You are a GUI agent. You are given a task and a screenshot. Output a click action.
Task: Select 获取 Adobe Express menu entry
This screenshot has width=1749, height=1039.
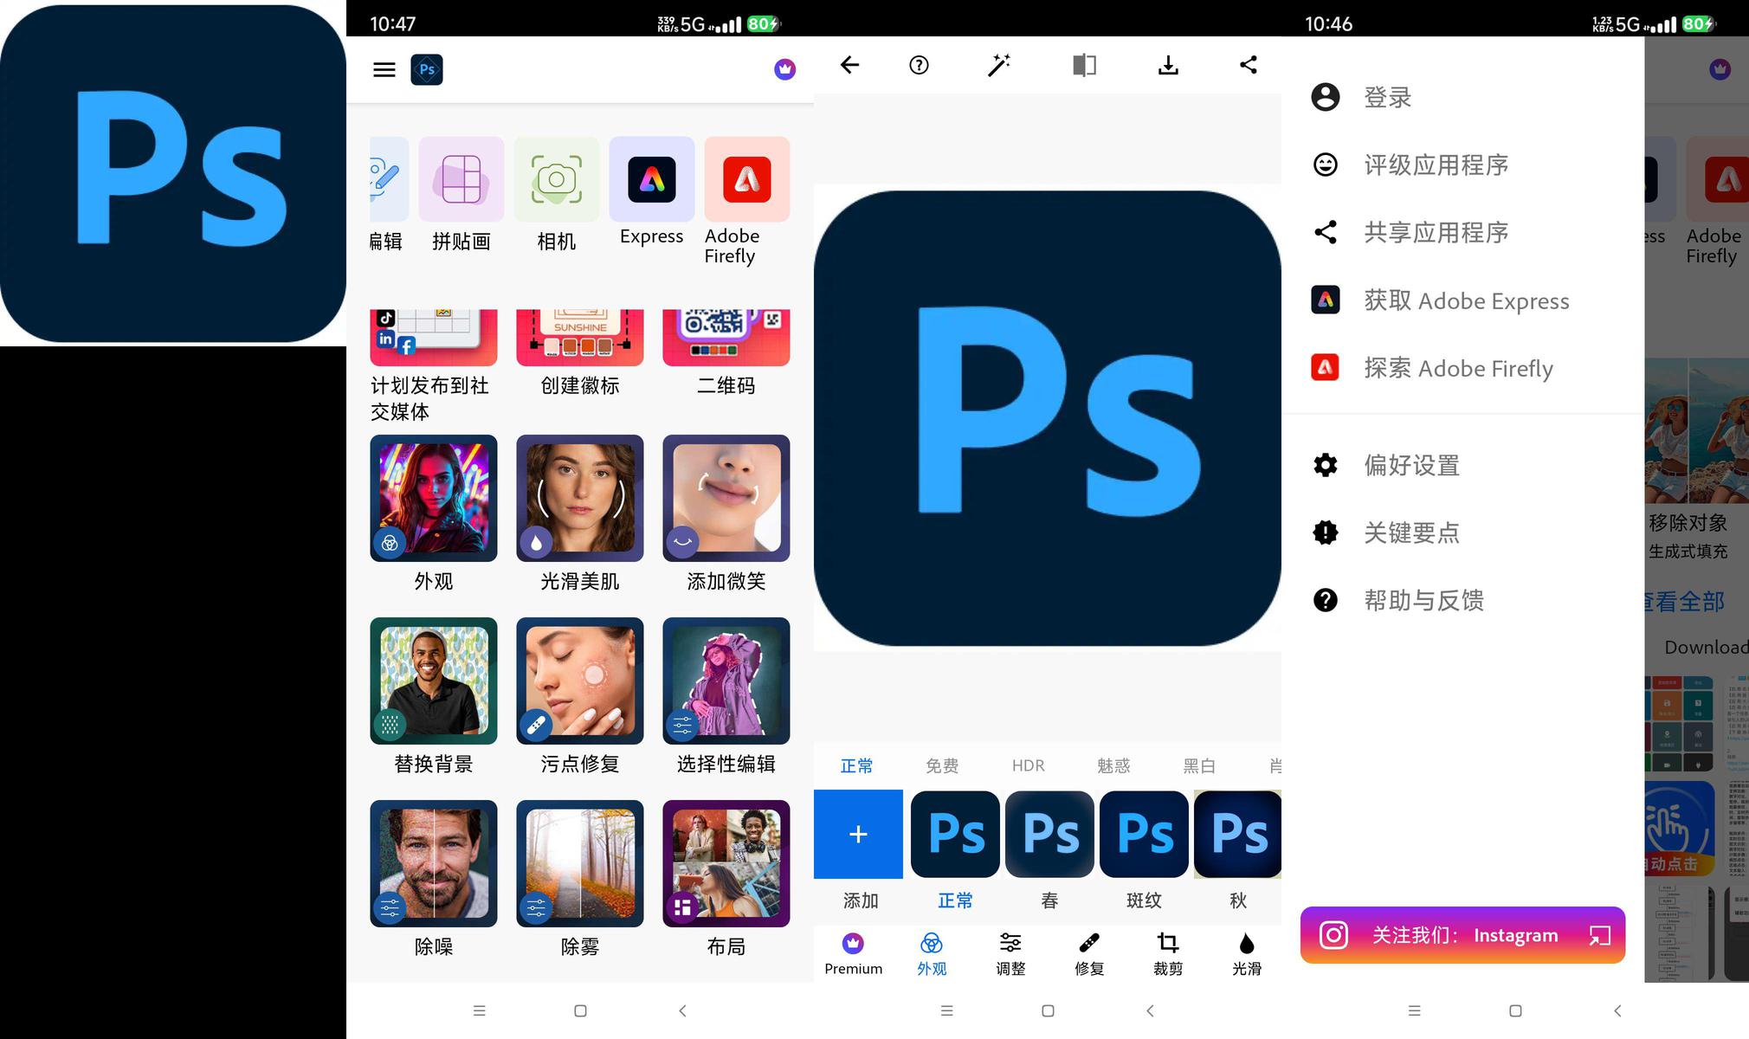(x=1463, y=300)
